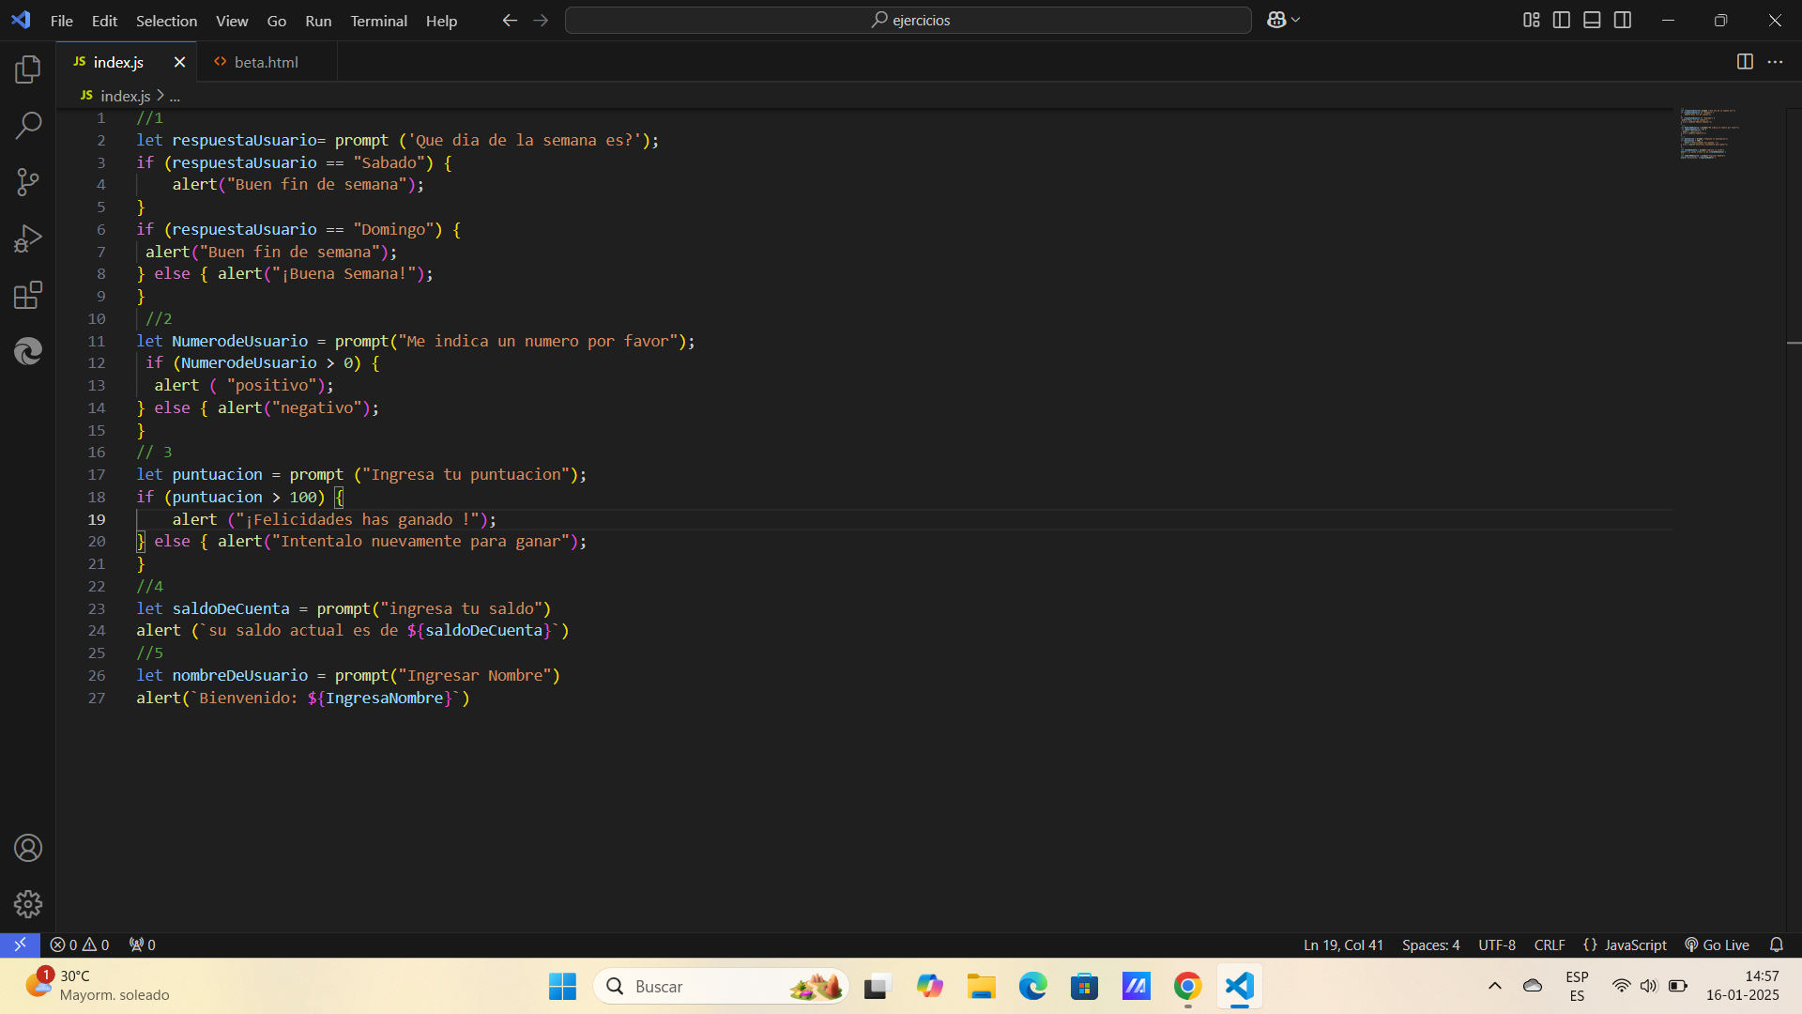1802x1014 pixels.
Task: Open the Windows Start button
Action: [562, 986]
